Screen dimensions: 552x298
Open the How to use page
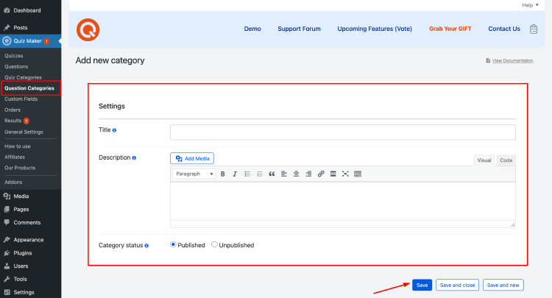click(x=17, y=146)
